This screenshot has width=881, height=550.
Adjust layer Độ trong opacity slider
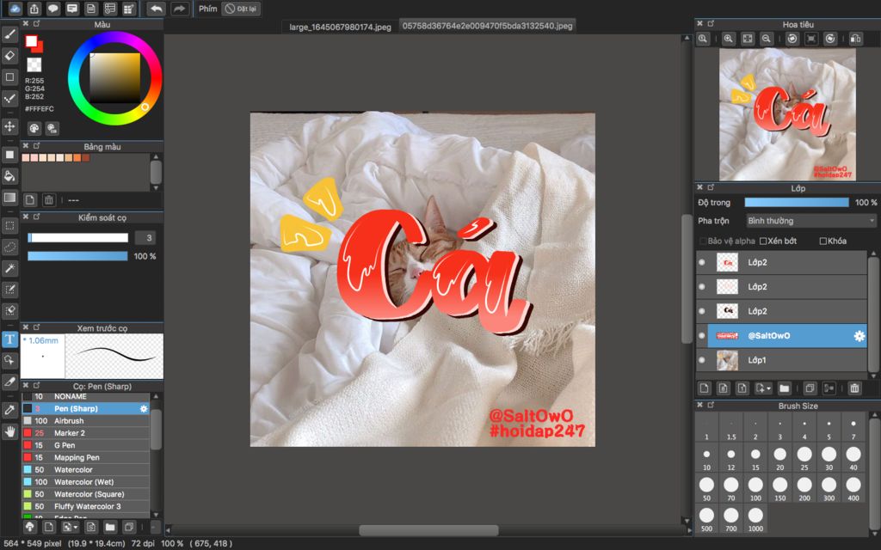pos(797,202)
